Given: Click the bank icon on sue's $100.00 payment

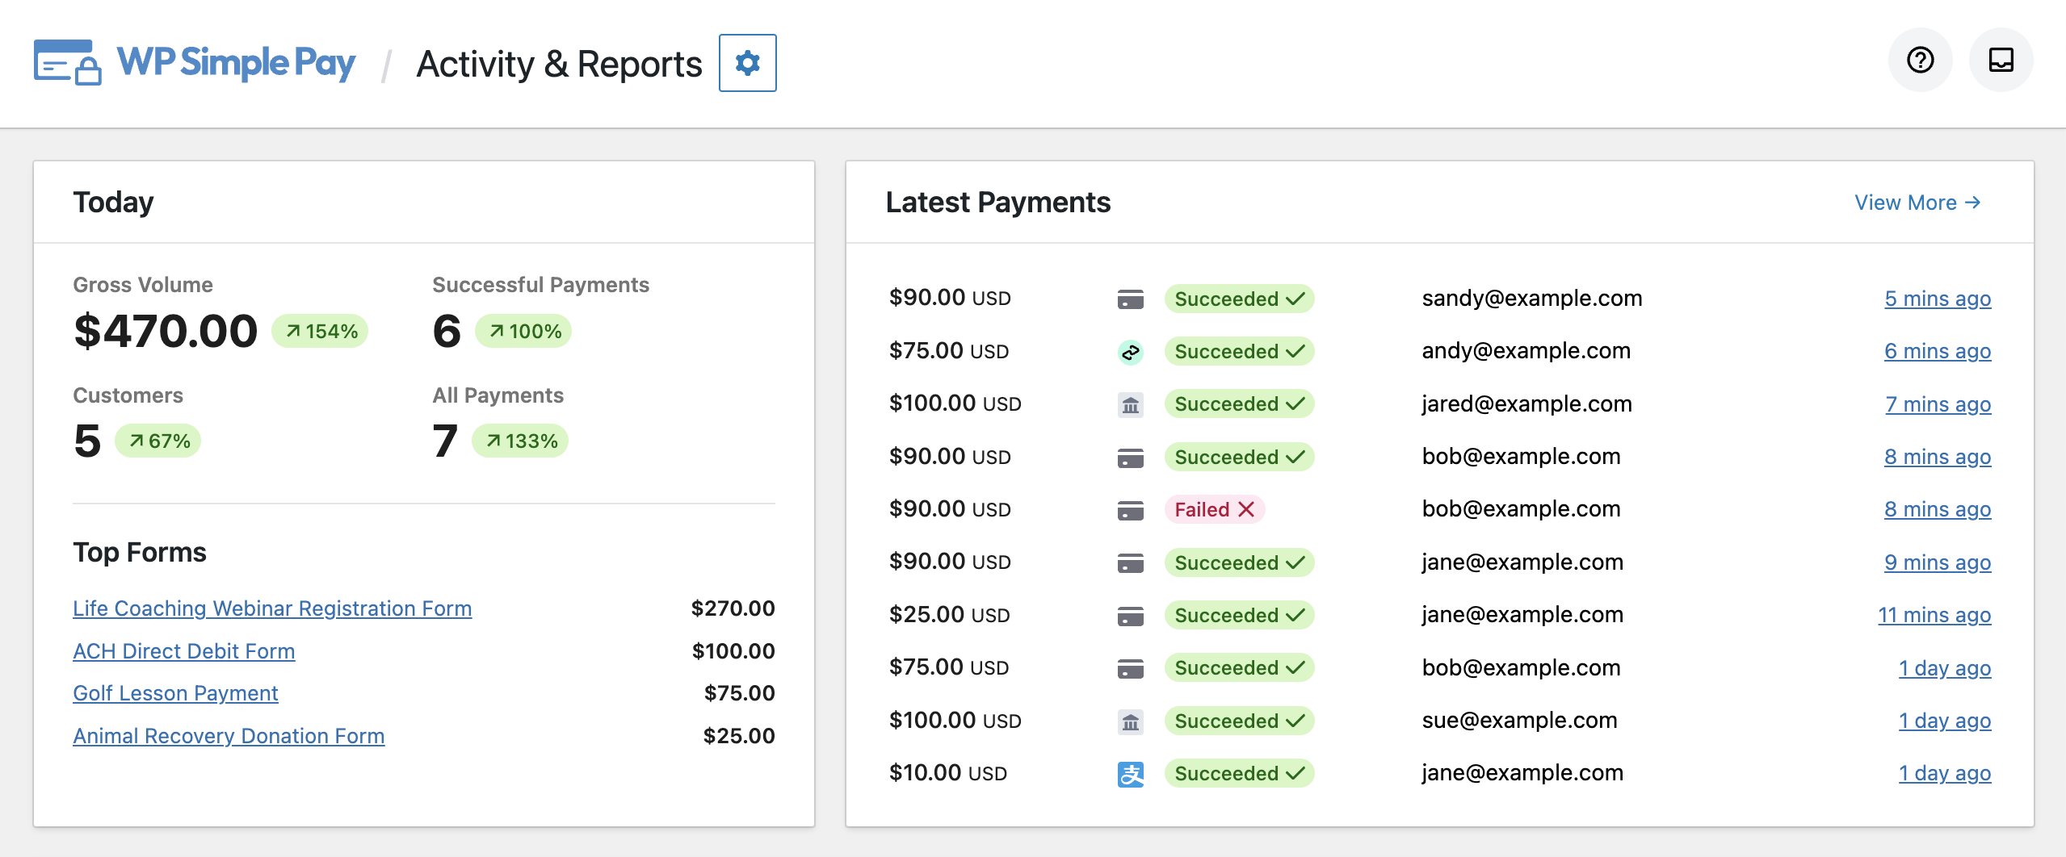Looking at the screenshot, I should [x=1132, y=721].
